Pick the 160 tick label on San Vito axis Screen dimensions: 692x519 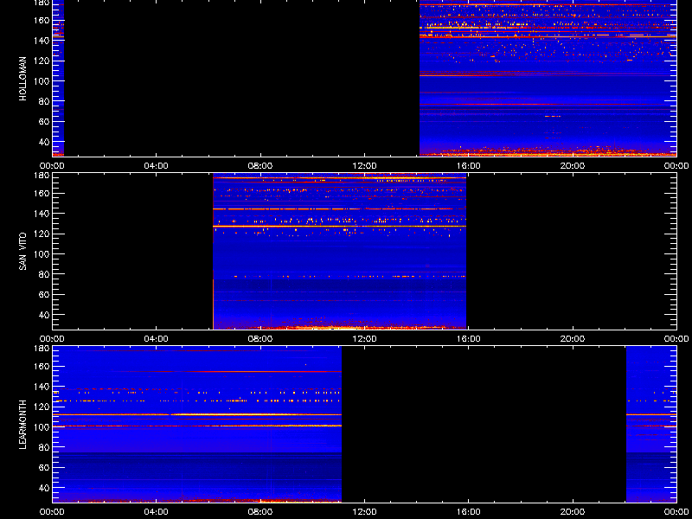(x=42, y=193)
